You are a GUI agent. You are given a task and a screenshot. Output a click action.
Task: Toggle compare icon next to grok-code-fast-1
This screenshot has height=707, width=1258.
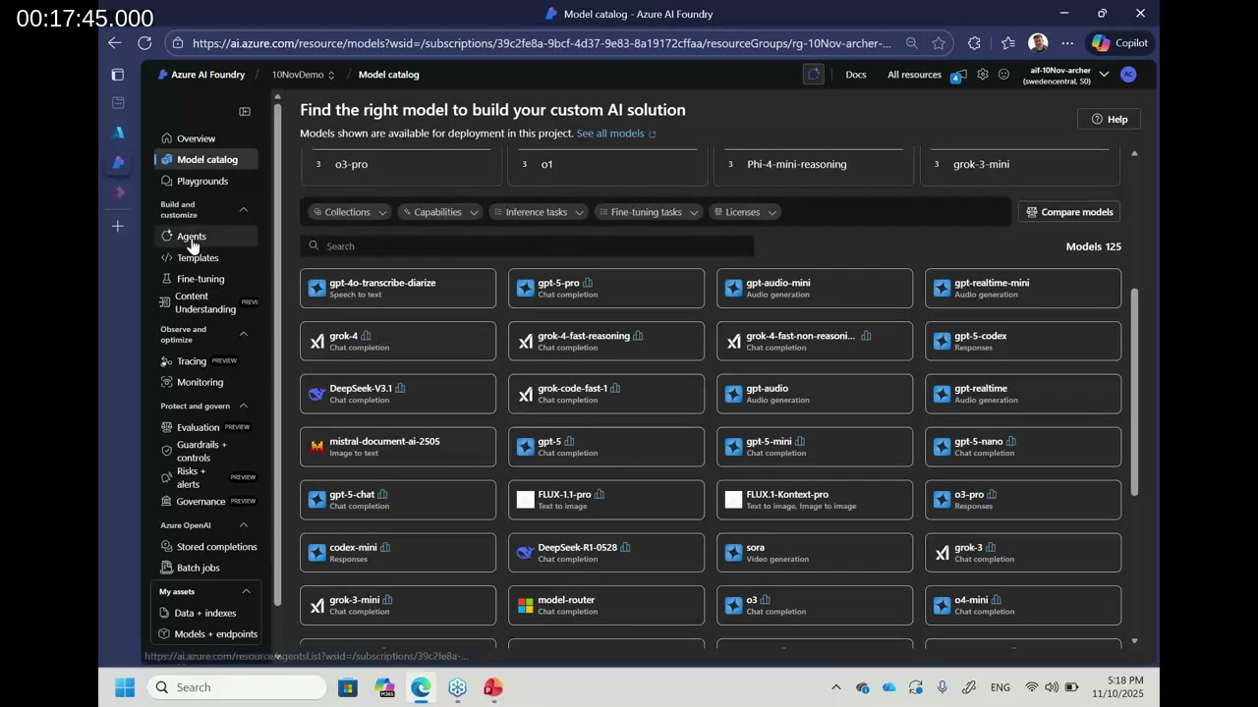pos(615,389)
